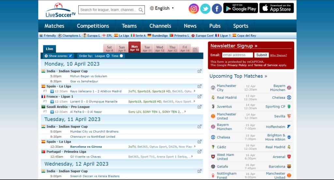Open the Champions L quick link

(x=69, y=35)
